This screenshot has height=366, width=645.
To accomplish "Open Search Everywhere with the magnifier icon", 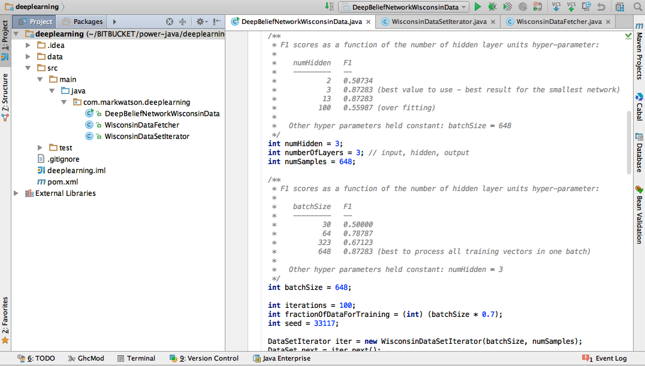I will point(637,7).
